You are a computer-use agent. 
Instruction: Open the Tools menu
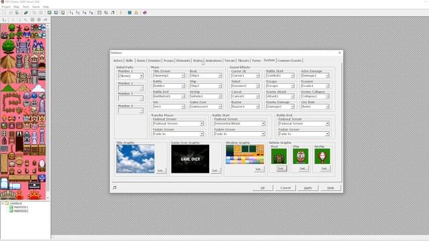tap(26, 7)
